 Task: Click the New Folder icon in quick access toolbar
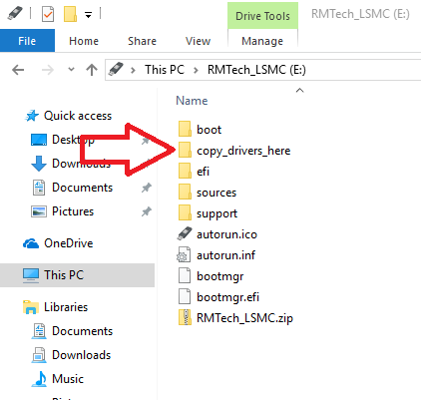(70, 14)
